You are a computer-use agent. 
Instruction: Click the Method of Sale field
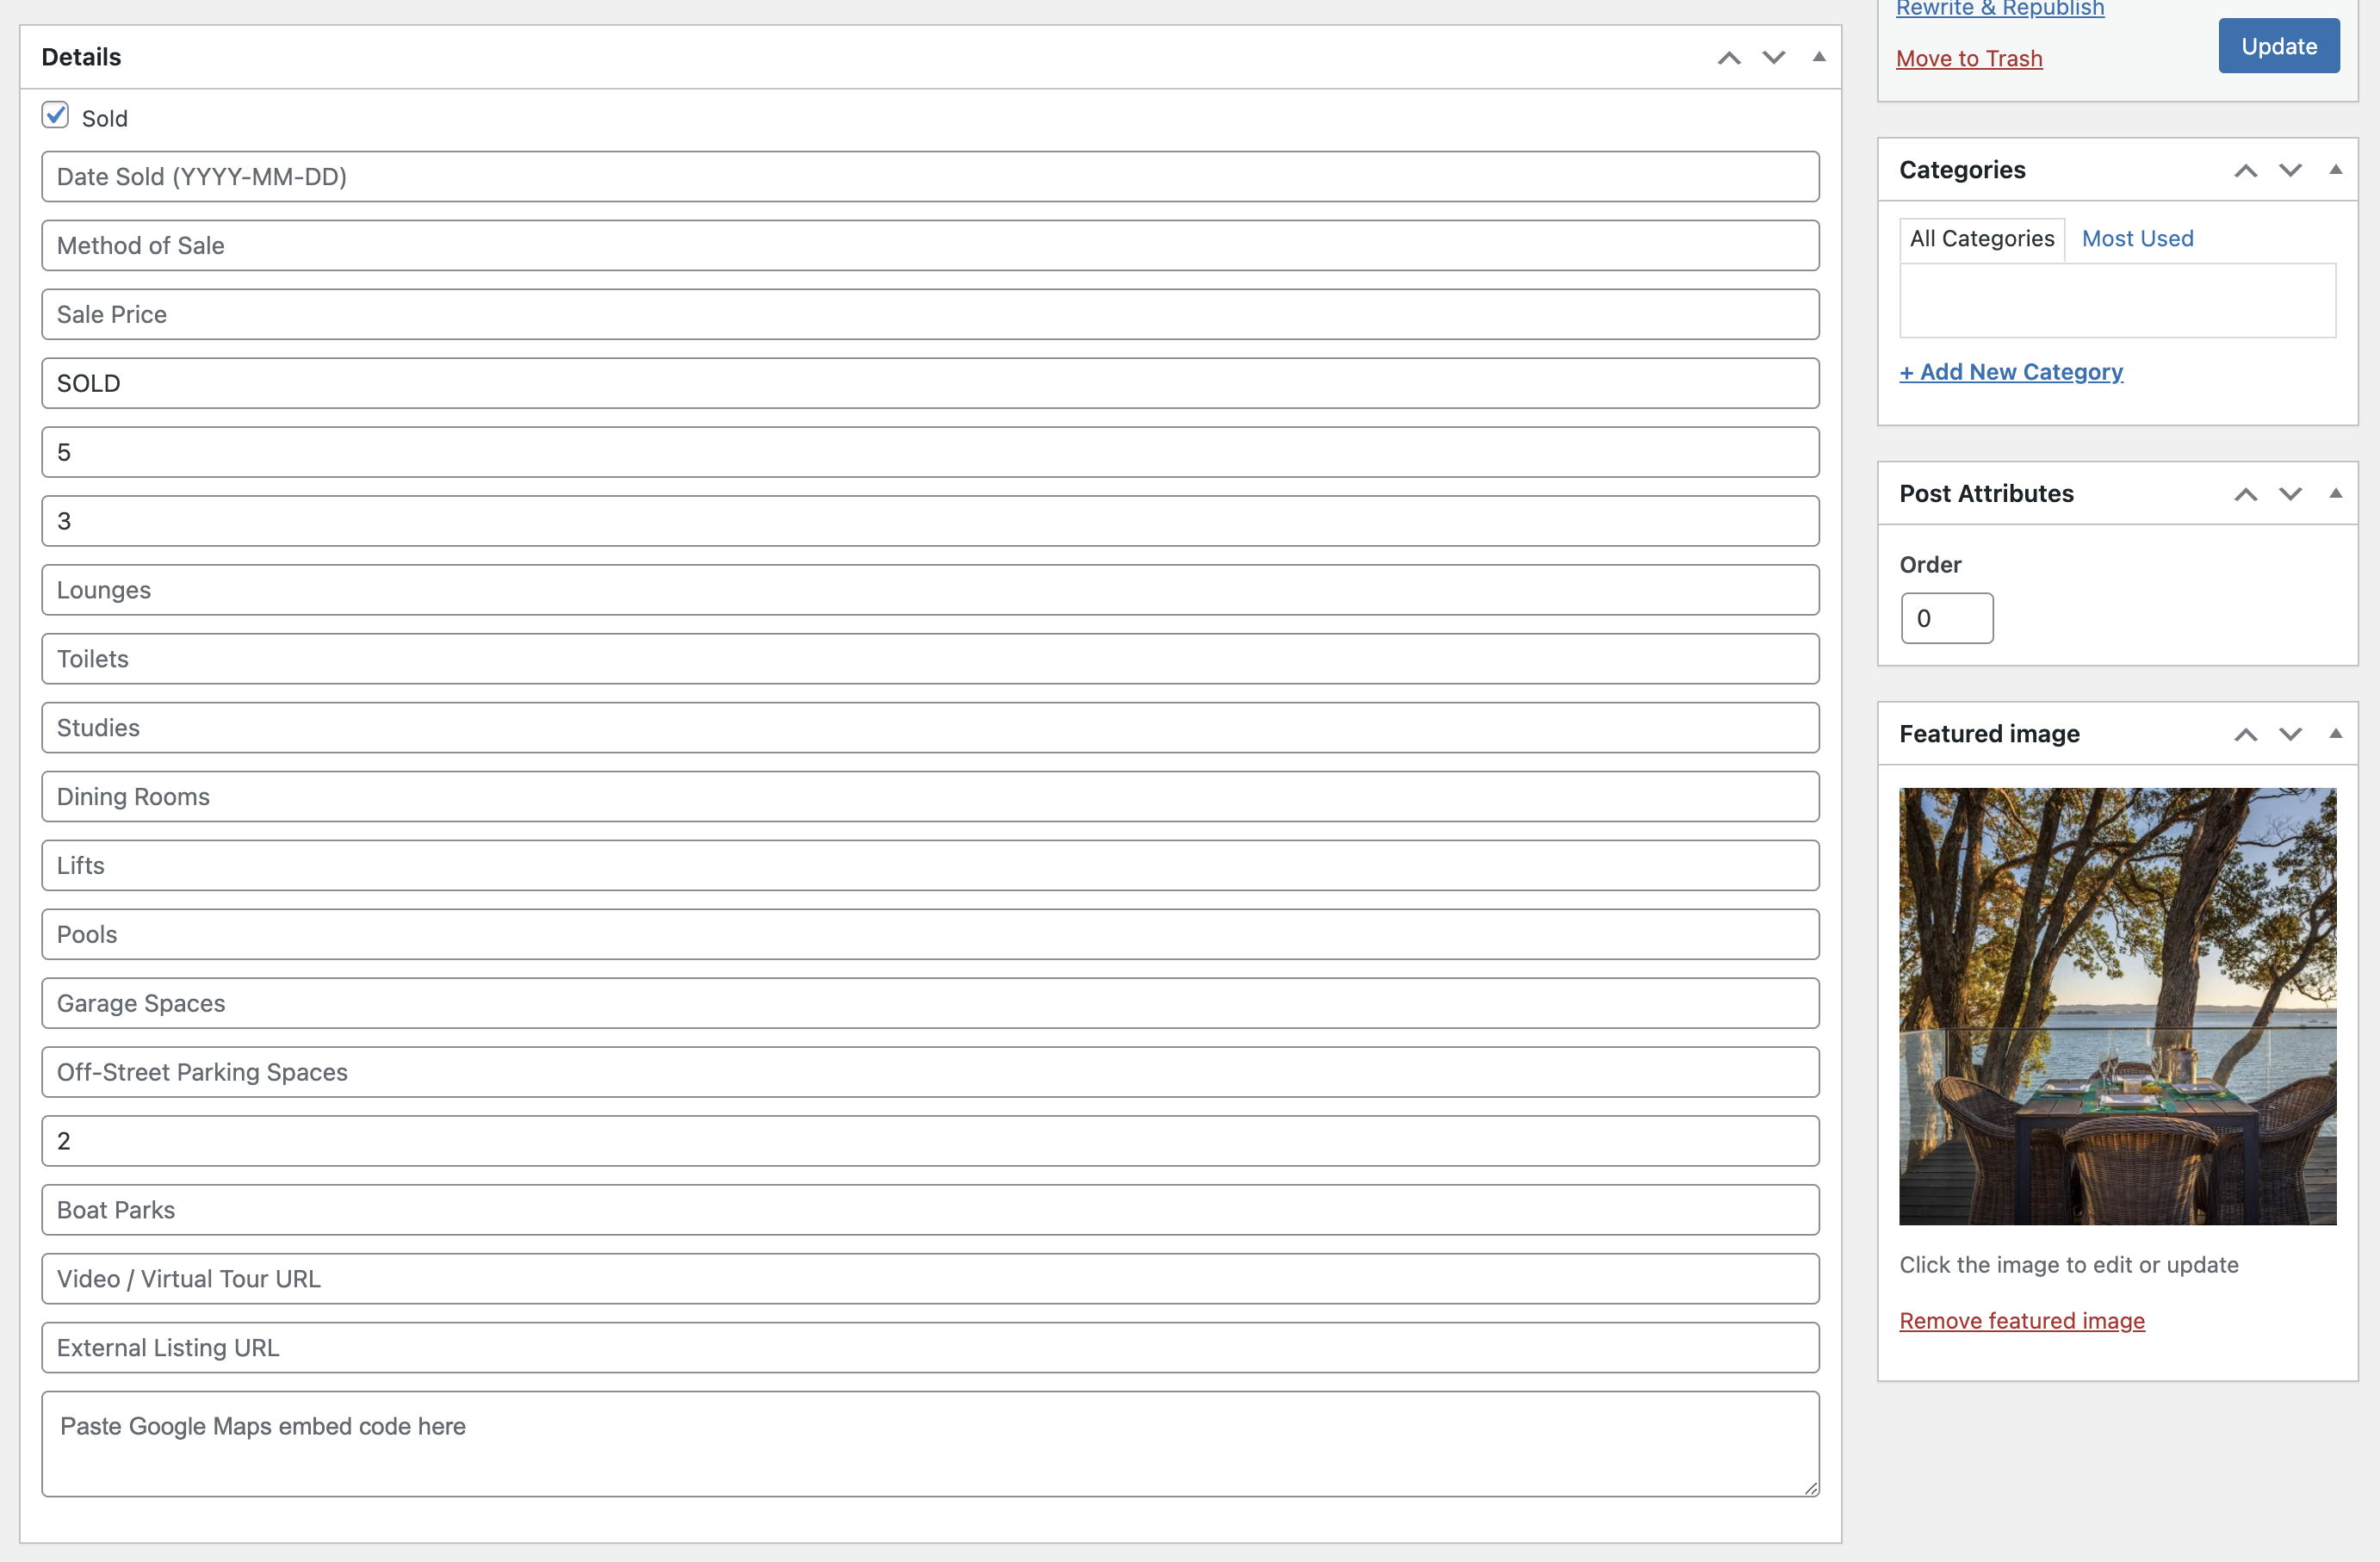tap(930, 246)
